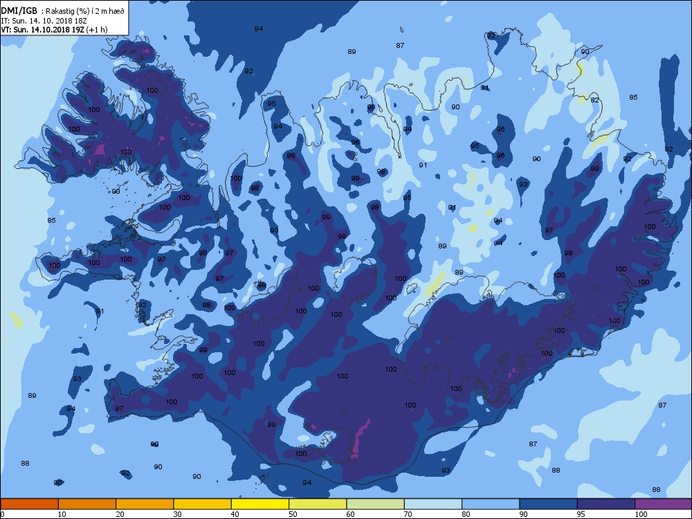Click the '82' humidity value on the map
The image size is (692, 519).
595,100
